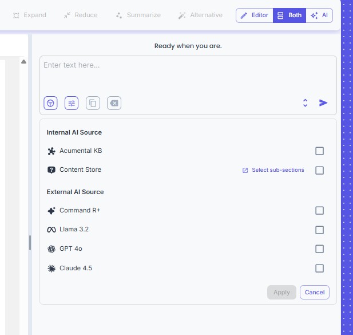
Task: Click the Summarize toolbar action
Action: 138,15
